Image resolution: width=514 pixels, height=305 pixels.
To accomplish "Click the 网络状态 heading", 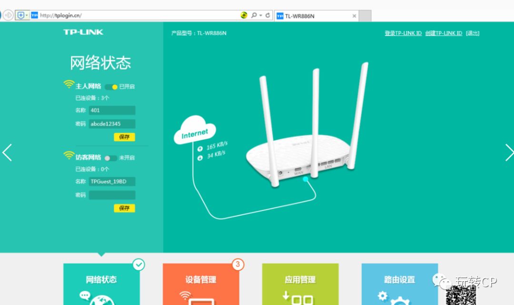I will (100, 63).
